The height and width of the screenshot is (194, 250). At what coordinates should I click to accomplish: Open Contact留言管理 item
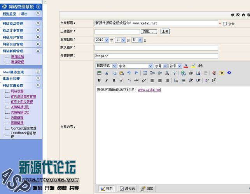click(24, 128)
